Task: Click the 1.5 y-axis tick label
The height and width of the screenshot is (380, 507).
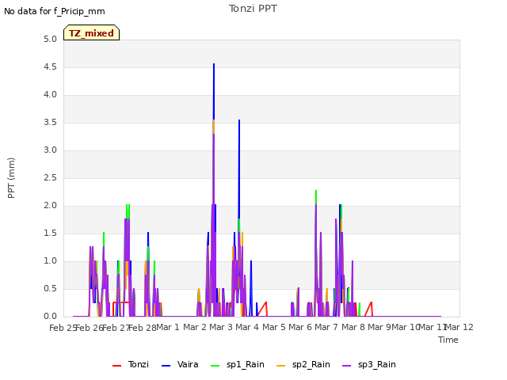Action: 50,234
